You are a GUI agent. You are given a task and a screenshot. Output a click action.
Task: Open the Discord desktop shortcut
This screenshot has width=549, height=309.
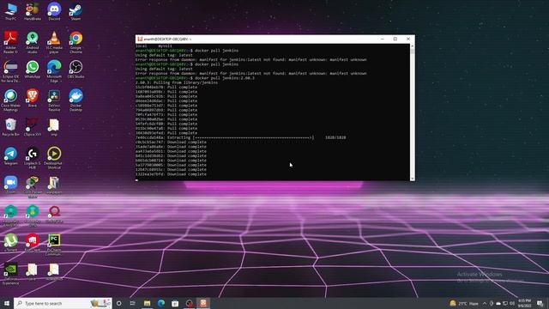(x=54, y=11)
